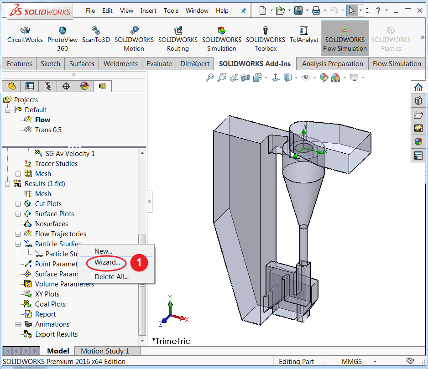Open File Explorer in task pane
This screenshot has width=428, height=369.
click(x=418, y=114)
